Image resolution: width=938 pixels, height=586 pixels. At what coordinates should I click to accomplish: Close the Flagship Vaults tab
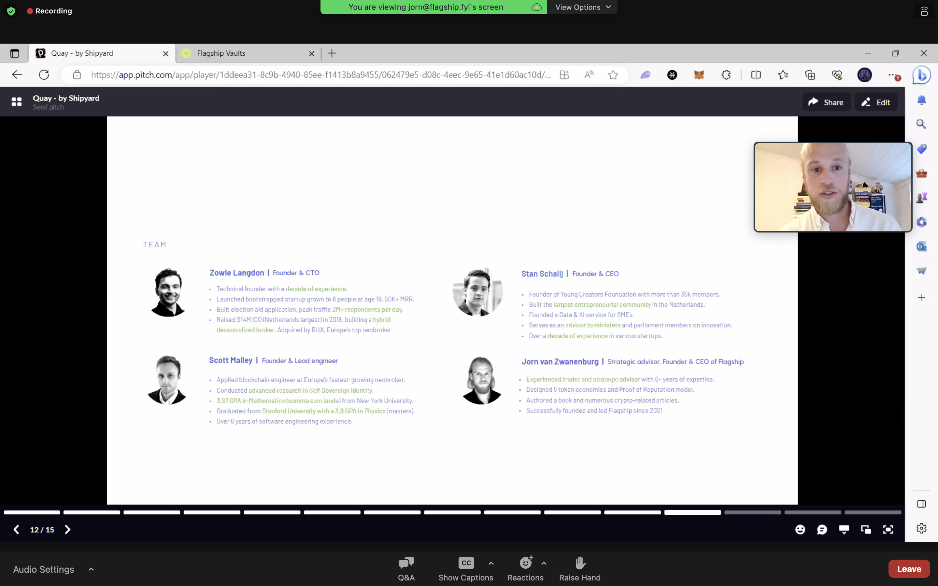click(x=312, y=54)
